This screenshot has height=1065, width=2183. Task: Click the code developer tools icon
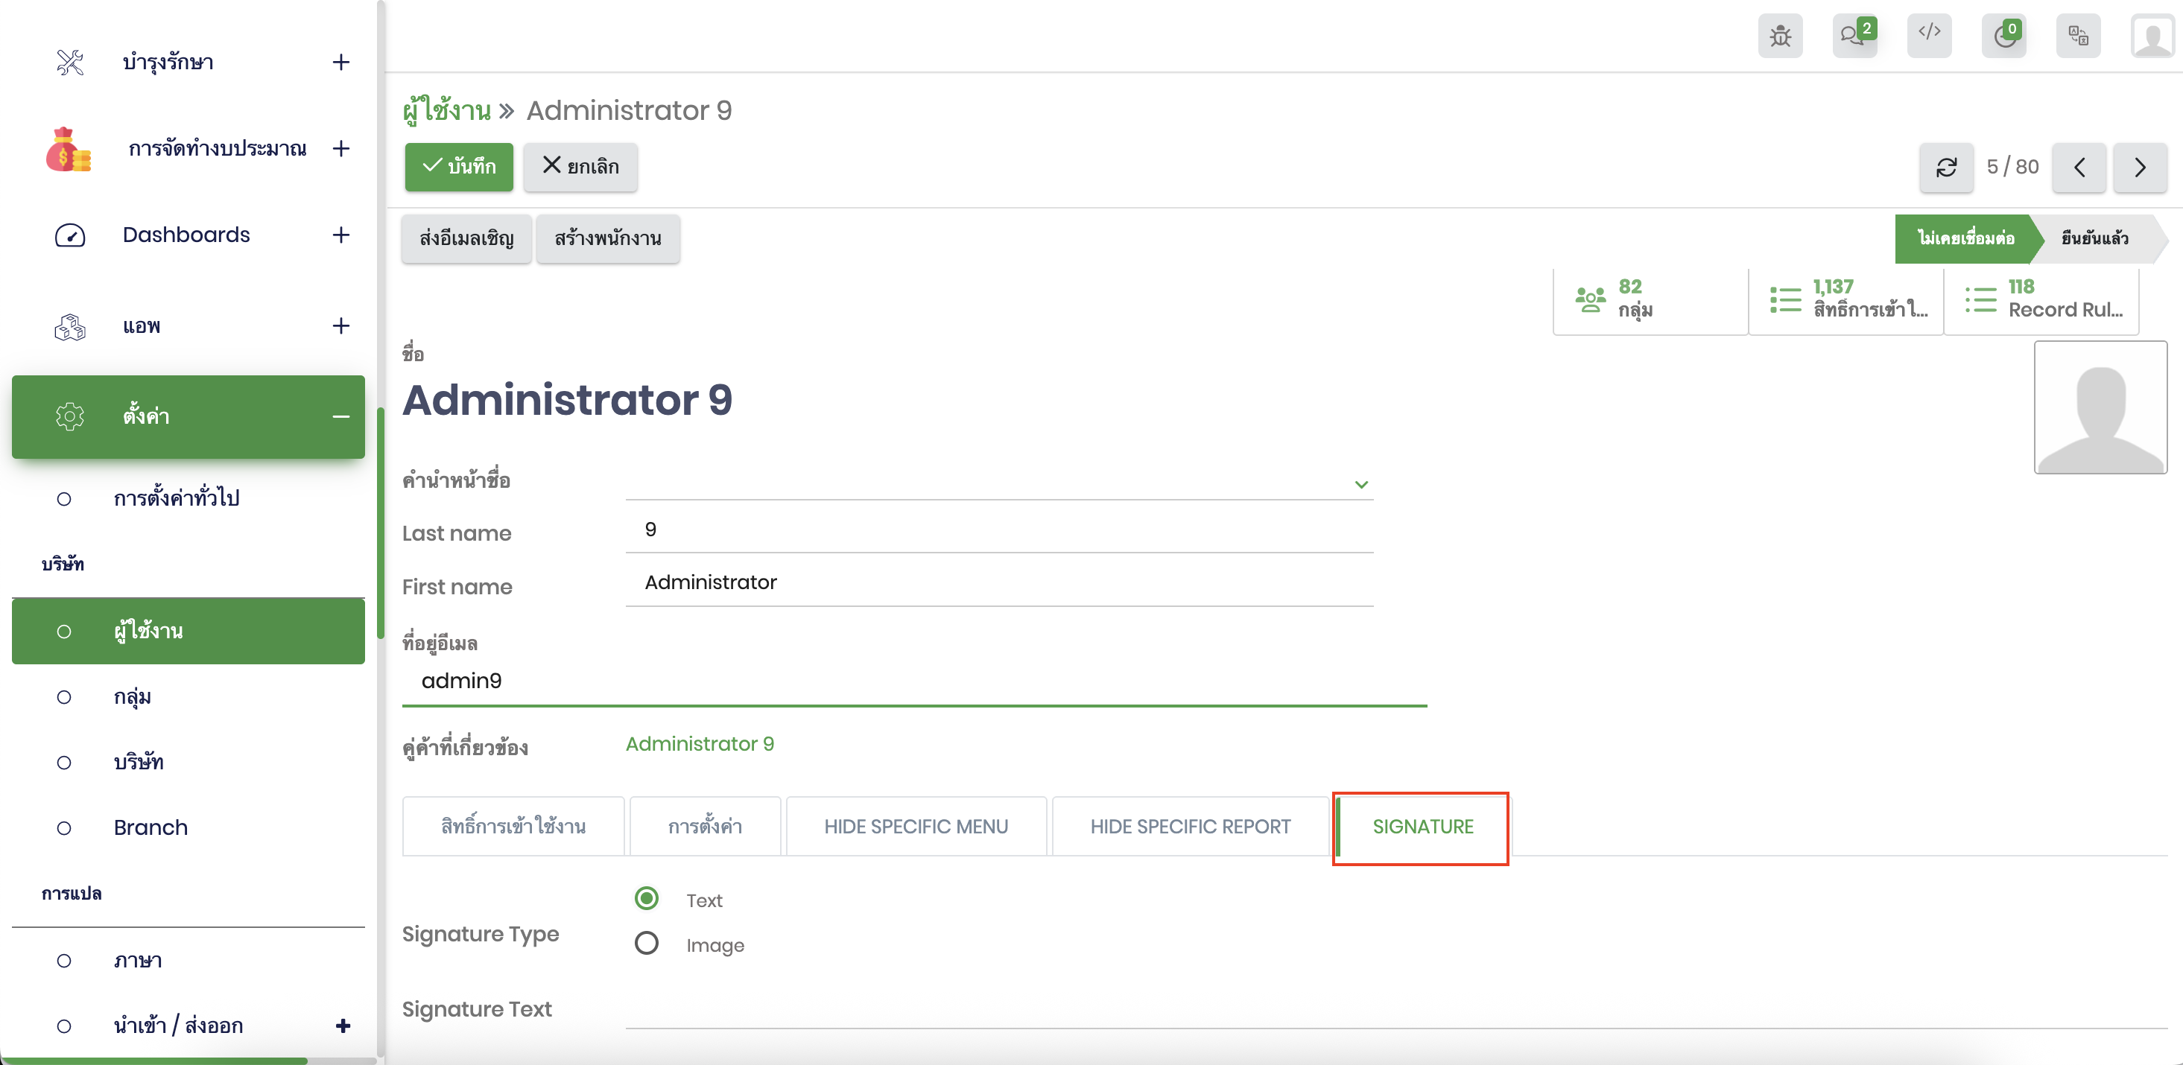1929,34
